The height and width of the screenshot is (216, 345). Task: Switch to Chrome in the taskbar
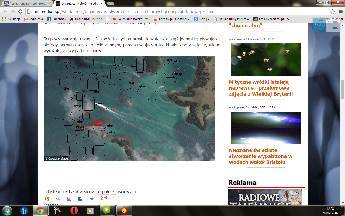coord(40,210)
